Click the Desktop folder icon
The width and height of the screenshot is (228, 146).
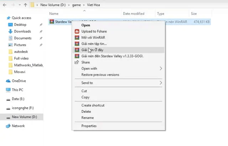[x=10, y=24]
